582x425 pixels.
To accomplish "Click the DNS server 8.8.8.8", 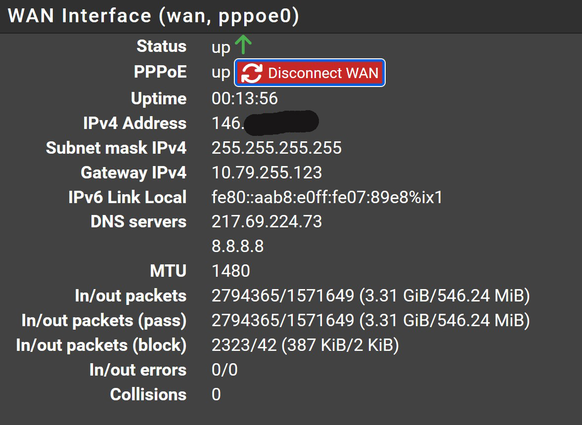I will click(237, 246).
